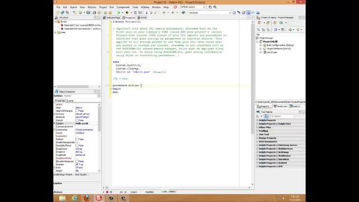Click the macro play triangle in editor status bar
Viewport: 359px width, 202px height.
(103, 192)
